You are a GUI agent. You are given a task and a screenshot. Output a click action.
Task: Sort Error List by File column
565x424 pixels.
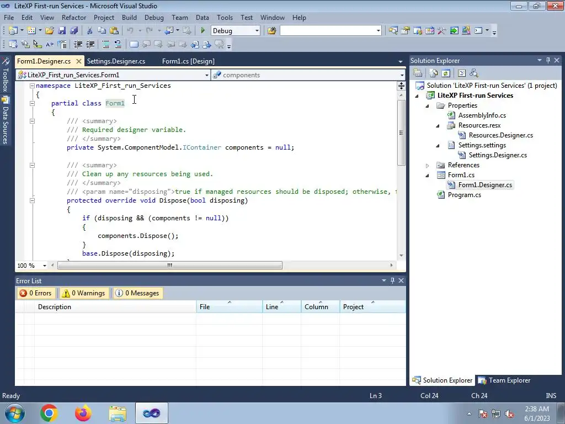pyautogui.click(x=230, y=307)
